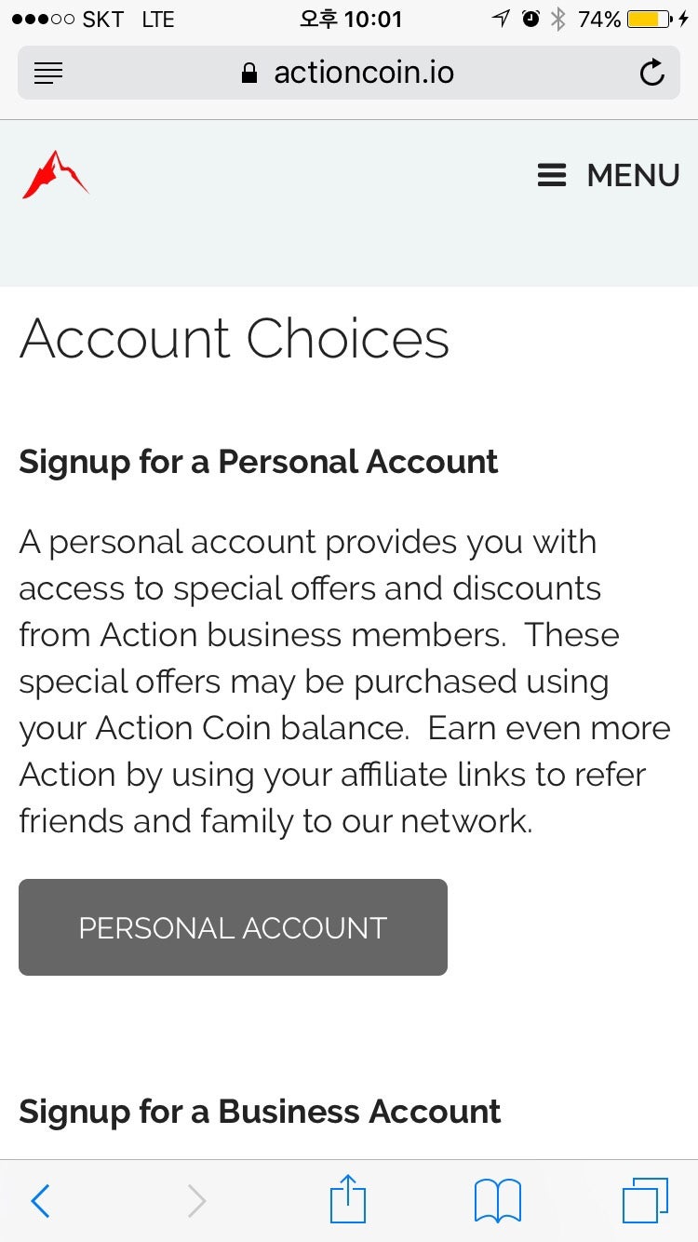The image size is (698, 1242).
Task: Go back with the Safari back arrow
Action: (40, 1200)
